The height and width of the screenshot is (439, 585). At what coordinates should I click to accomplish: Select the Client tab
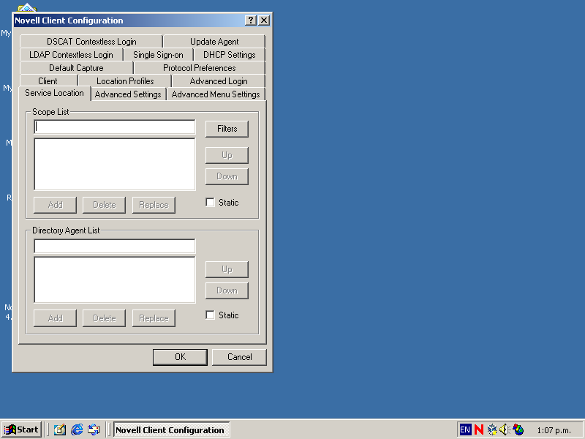[x=48, y=81]
